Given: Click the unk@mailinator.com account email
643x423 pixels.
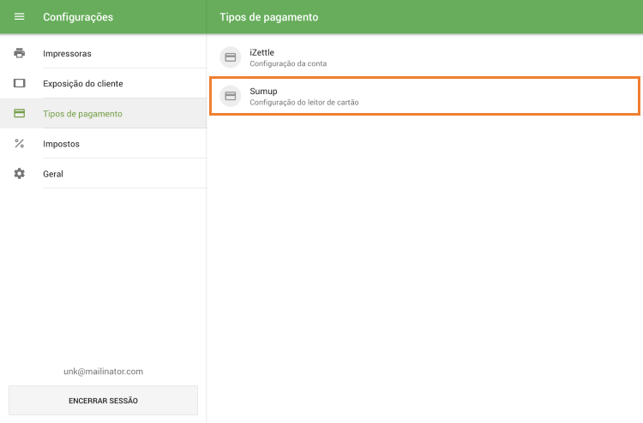Looking at the screenshot, I should point(103,372).
